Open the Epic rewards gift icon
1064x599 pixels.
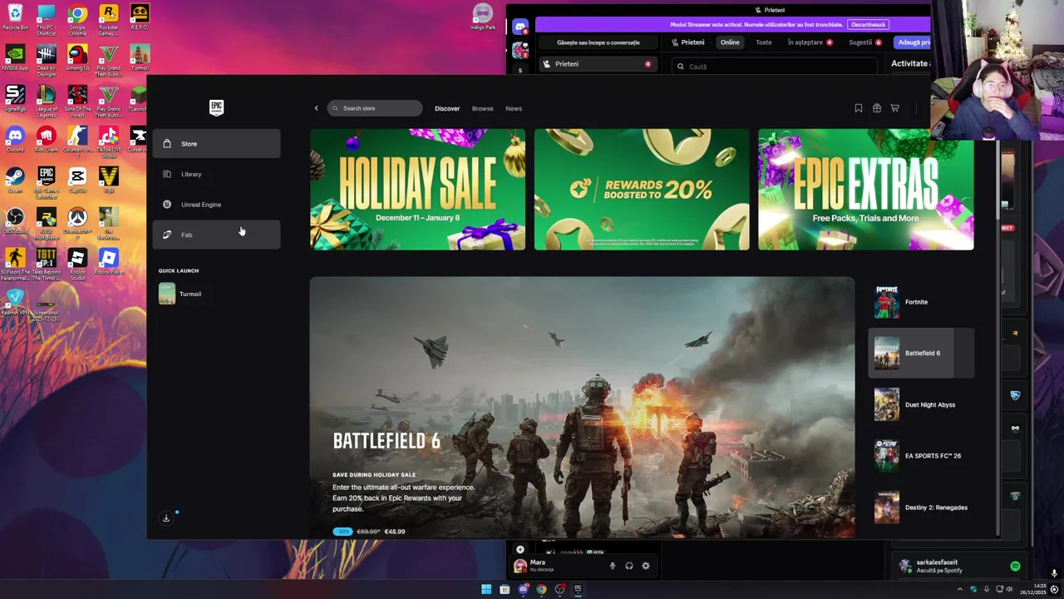[876, 108]
